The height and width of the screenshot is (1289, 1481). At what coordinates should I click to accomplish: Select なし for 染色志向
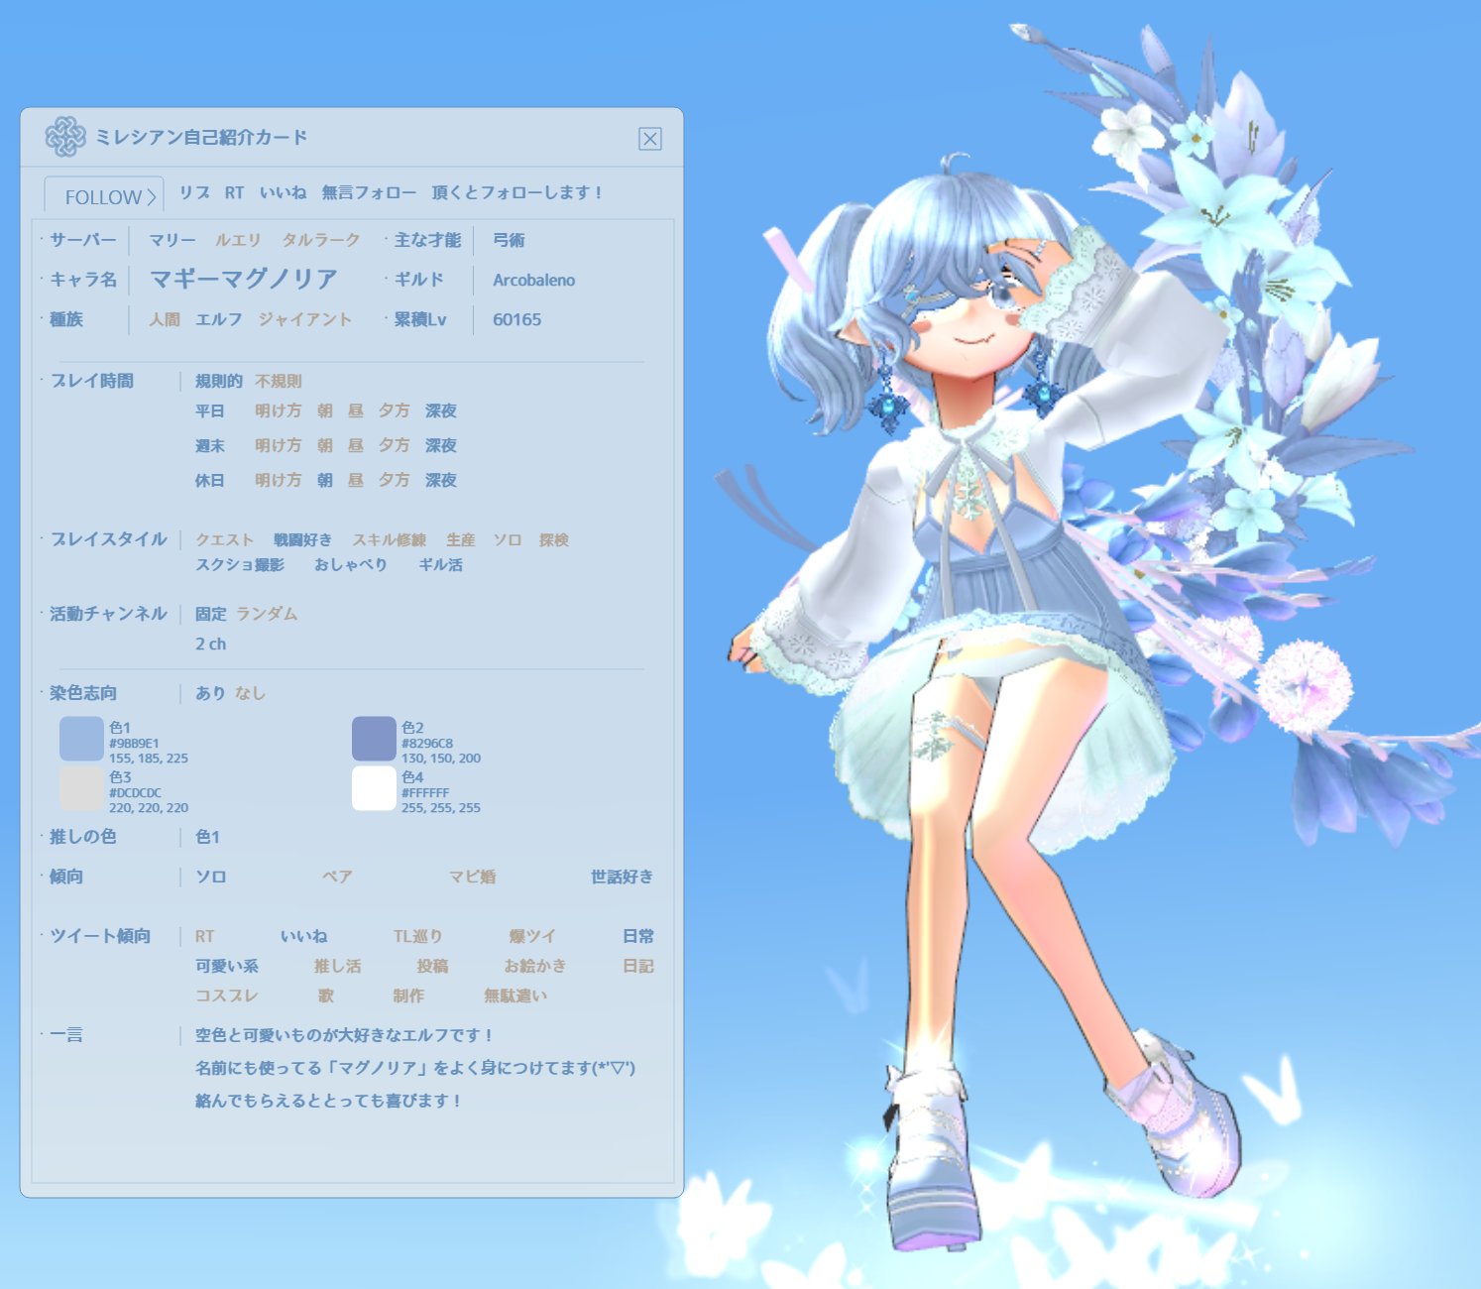[x=250, y=693]
